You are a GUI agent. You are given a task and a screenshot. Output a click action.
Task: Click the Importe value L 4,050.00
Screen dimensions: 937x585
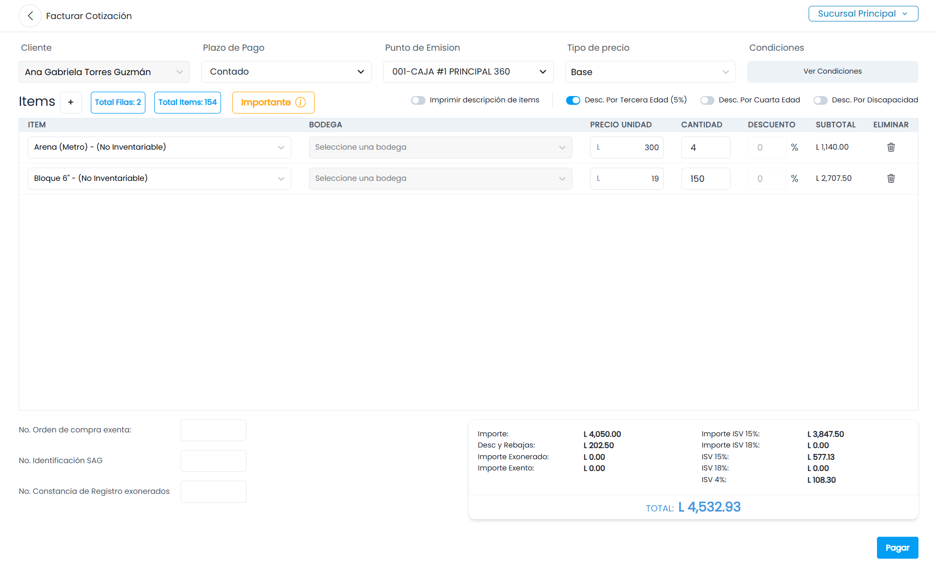pyautogui.click(x=602, y=434)
